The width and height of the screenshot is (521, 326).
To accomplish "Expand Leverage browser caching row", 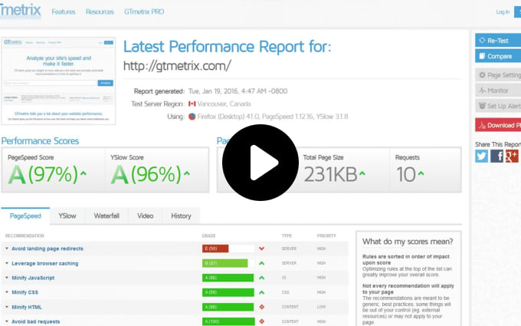I will pos(45,263).
